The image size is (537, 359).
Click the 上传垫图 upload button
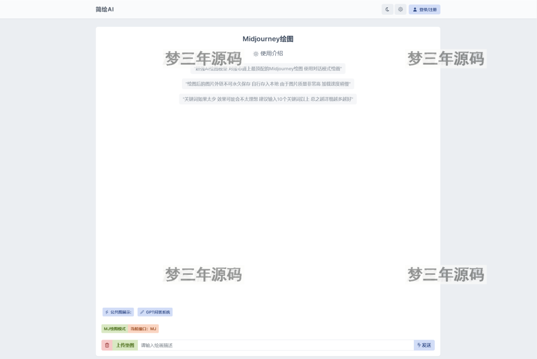(125, 345)
